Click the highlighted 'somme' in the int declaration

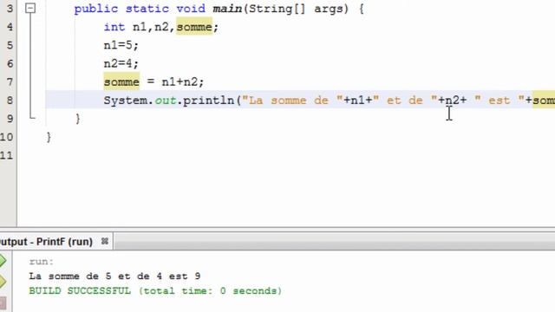coord(194,27)
